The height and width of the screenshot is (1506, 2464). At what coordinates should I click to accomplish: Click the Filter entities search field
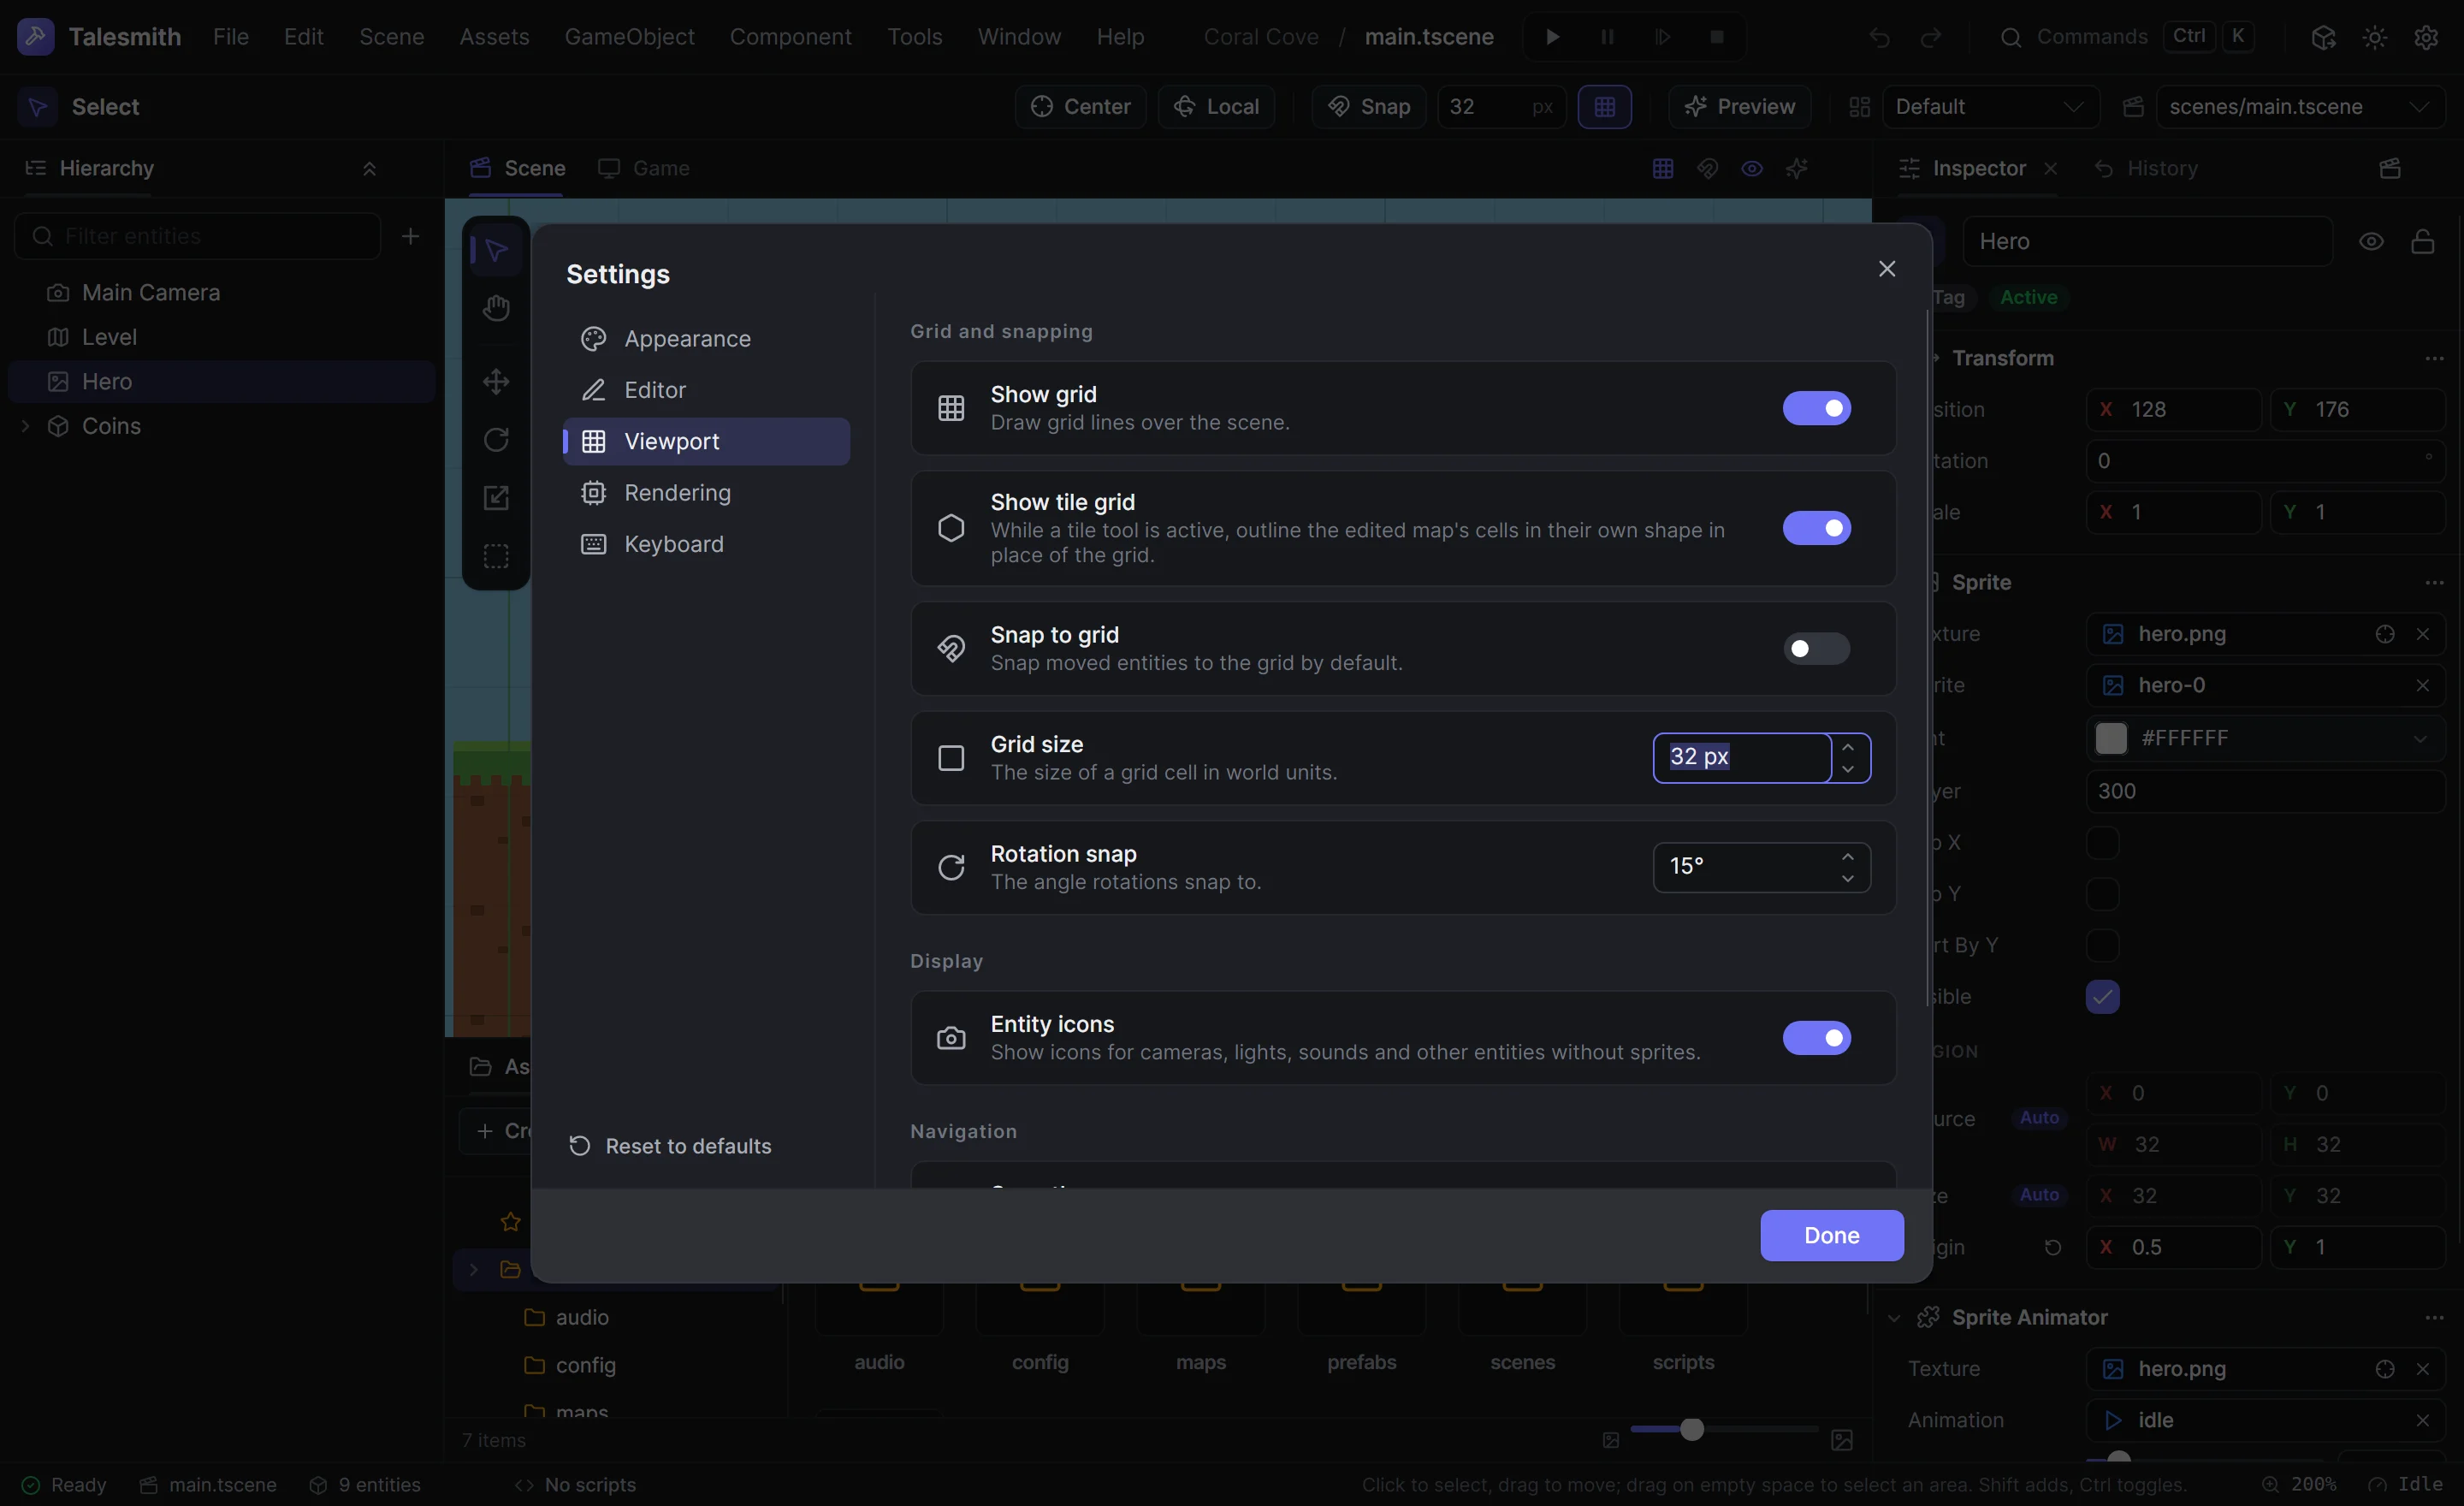198,236
